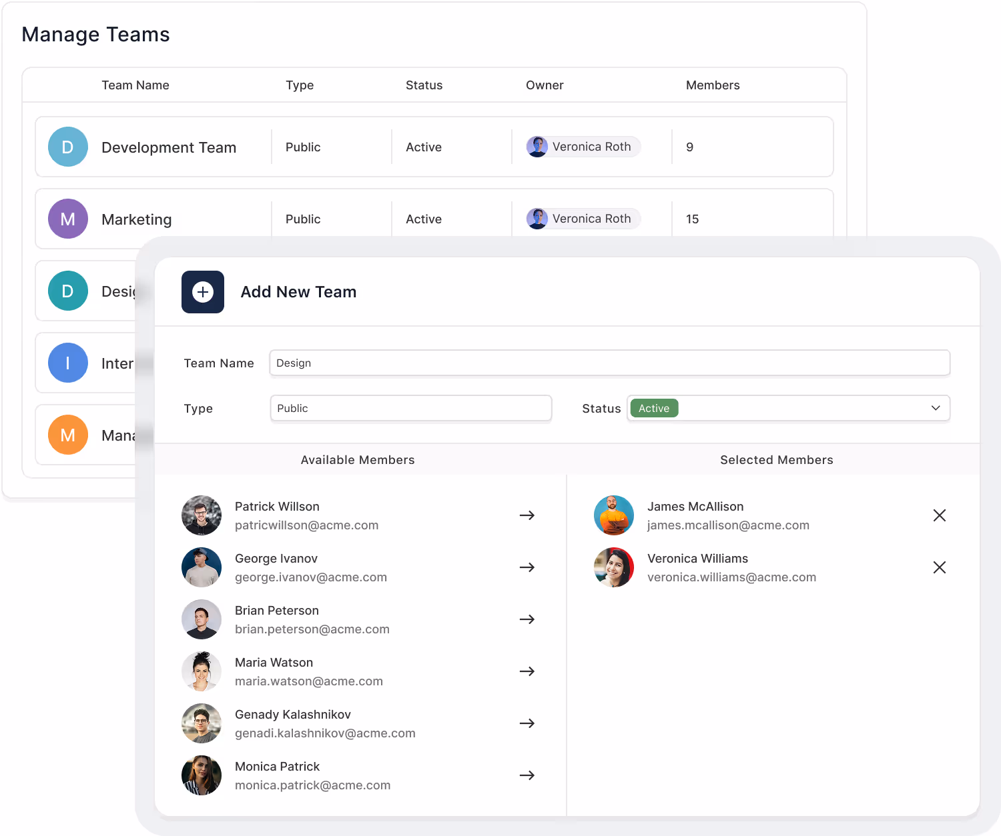
Task: Open the Development Team row name
Action: coord(169,147)
